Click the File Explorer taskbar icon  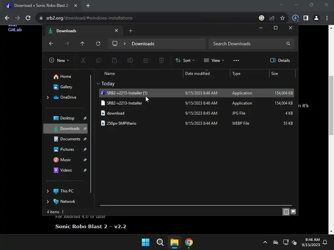tap(174, 242)
